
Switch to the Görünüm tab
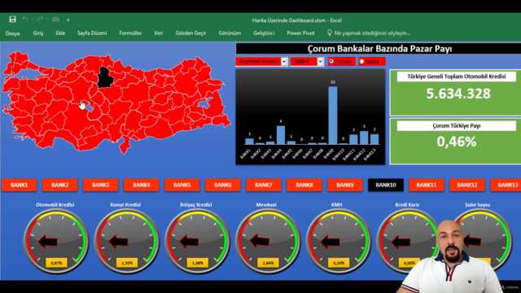(x=230, y=33)
